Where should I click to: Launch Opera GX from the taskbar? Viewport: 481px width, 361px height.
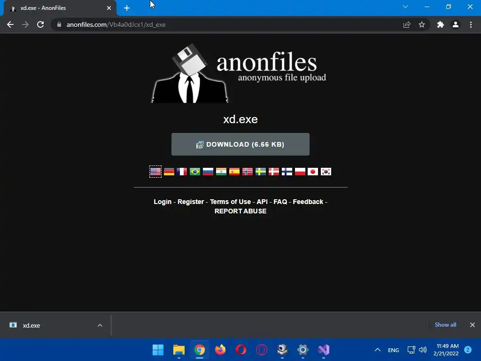[x=261, y=350]
